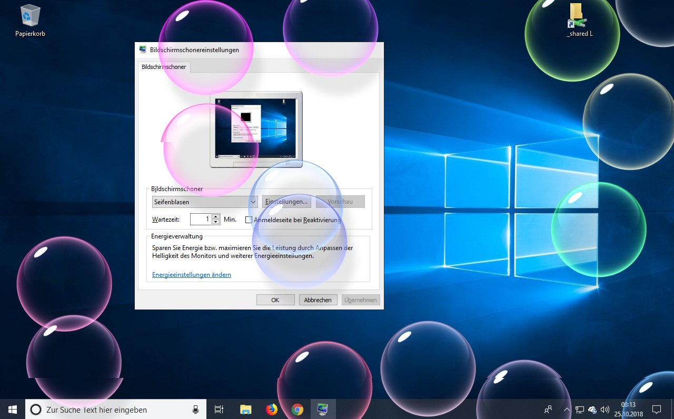The image size is (674, 419).
Task: Launch Firefox from the taskbar
Action: (x=271, y=409)
